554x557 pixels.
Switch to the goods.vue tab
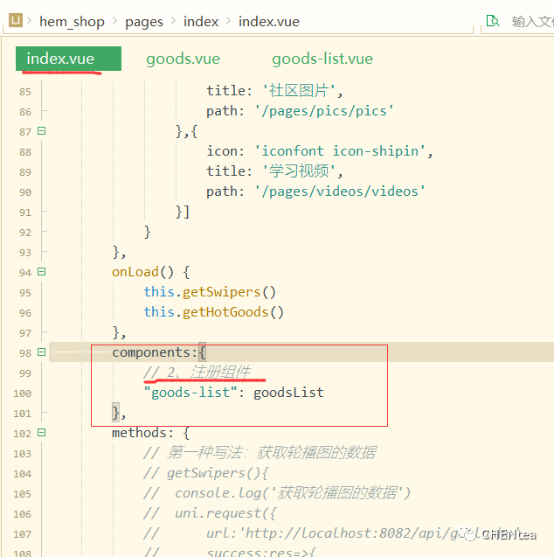pyautogui.click(x=183, y=59)
